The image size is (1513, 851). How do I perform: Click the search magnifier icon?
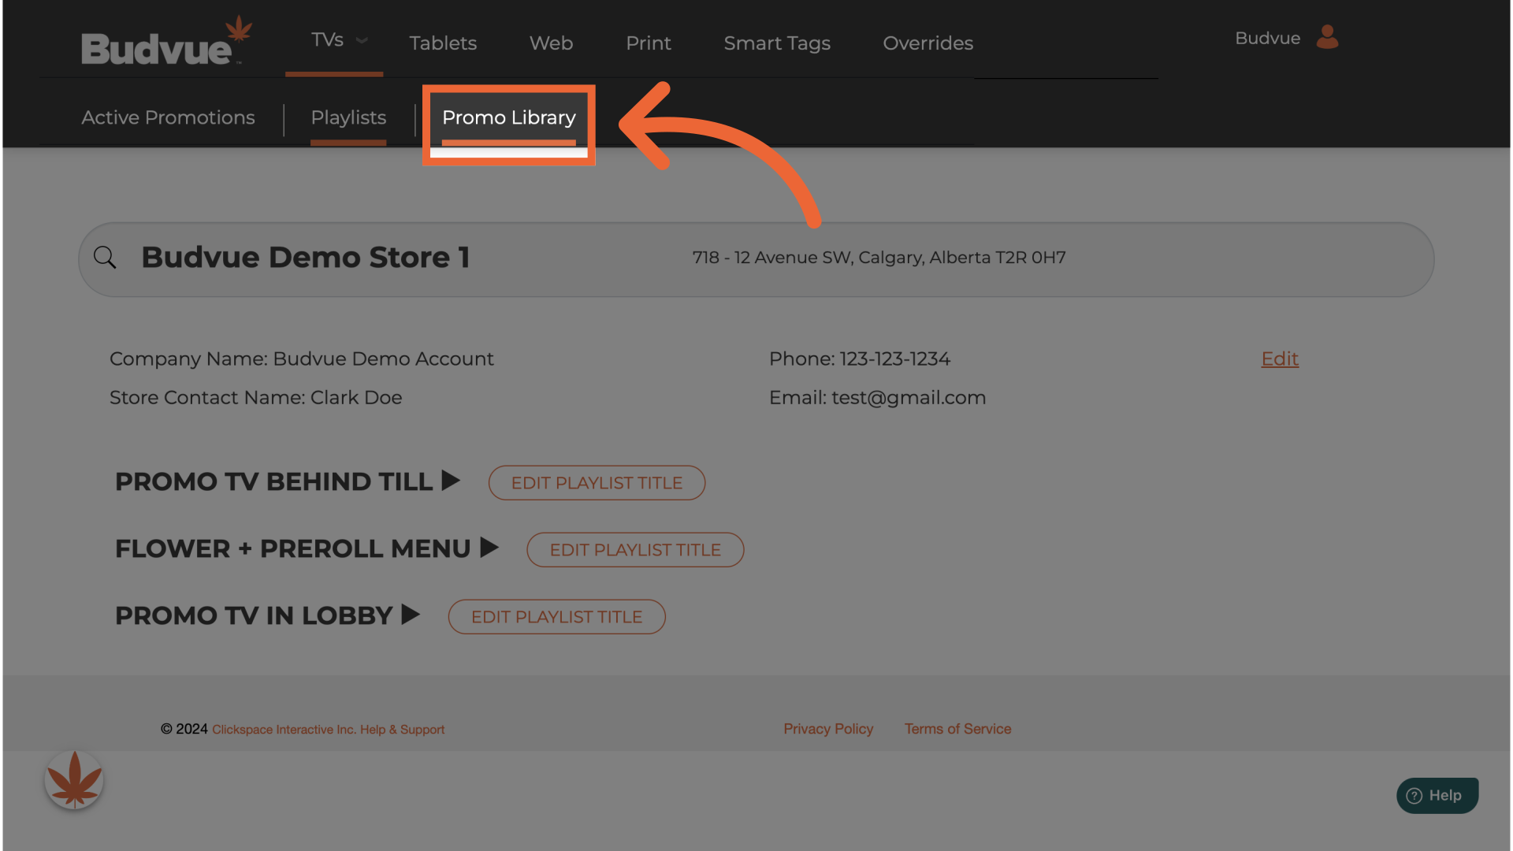tap(105, 258)
